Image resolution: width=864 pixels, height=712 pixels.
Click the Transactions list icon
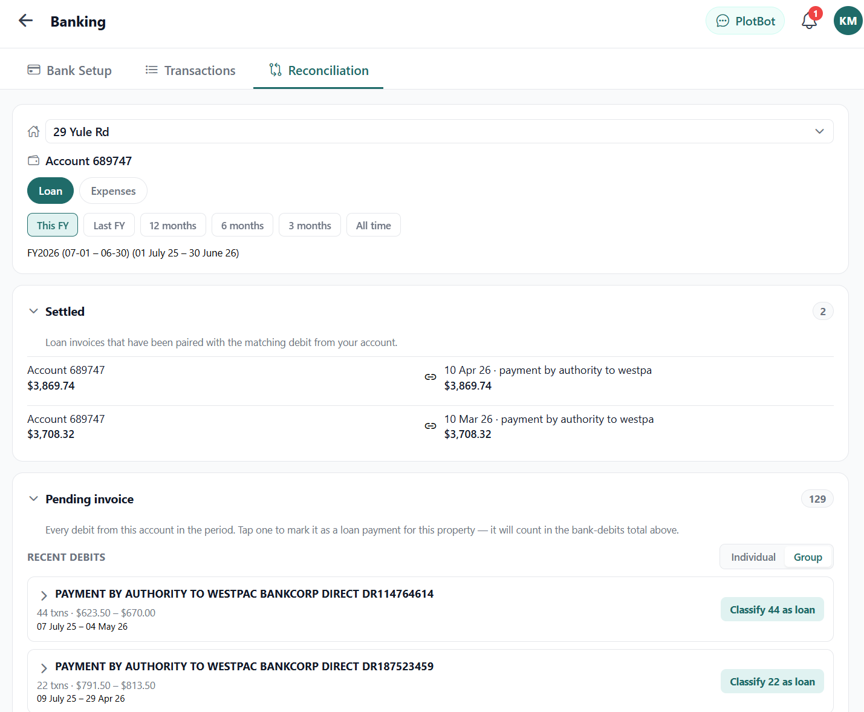pyautogui.click(x=151, y=70)
